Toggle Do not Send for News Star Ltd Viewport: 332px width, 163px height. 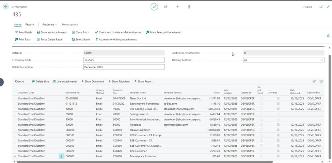point(262,98)
